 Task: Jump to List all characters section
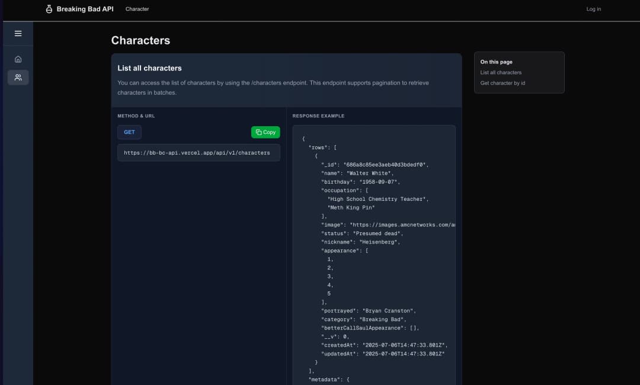501,73
